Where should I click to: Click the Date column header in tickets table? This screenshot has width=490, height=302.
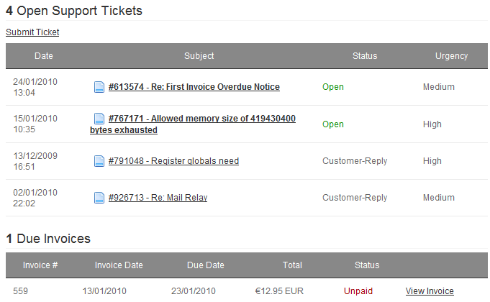point(44,56)
